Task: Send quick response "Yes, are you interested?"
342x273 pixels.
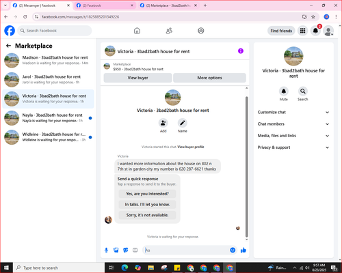Action: click(147, 194)
